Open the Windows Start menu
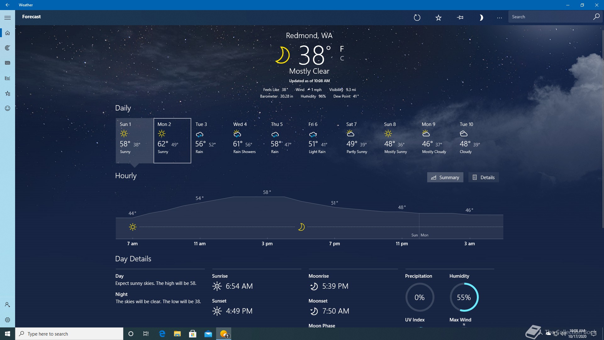 (8, 334)
